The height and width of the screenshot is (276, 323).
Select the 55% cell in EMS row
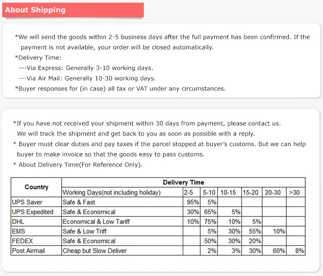pos(252,231)
